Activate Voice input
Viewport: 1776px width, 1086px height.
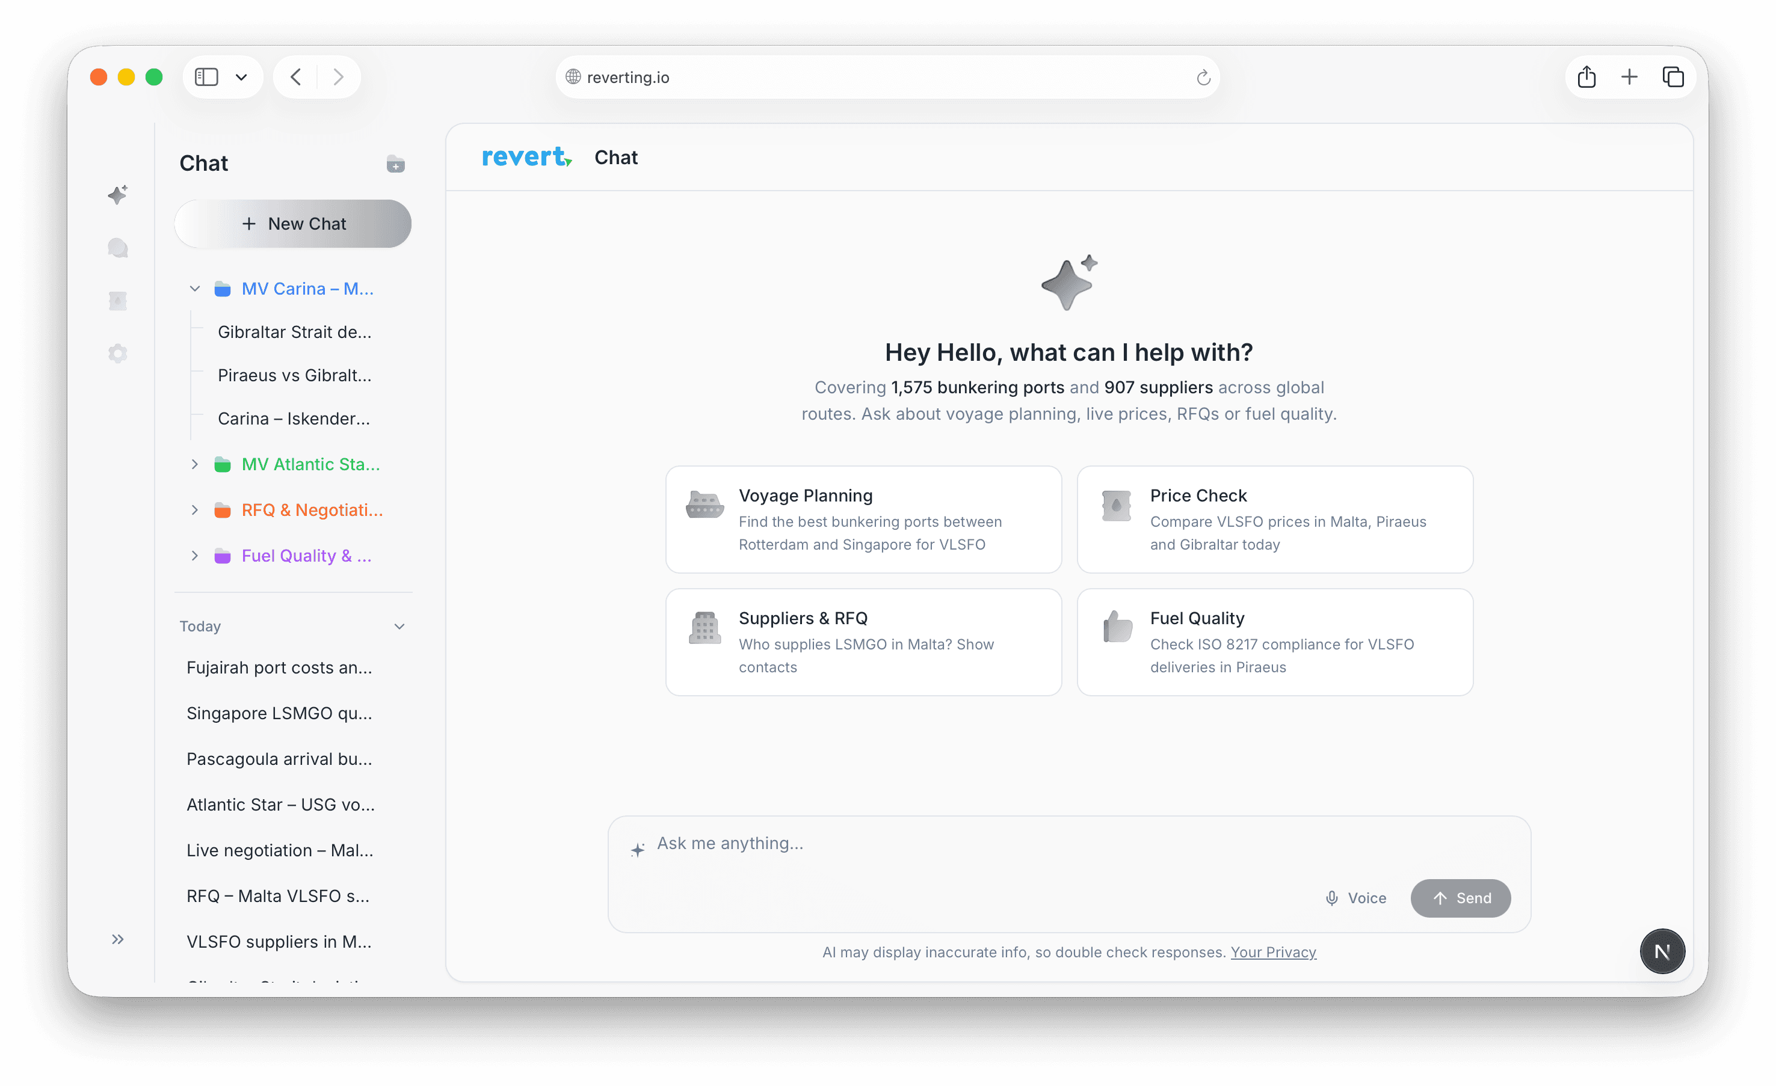(x=1356, y=898)
